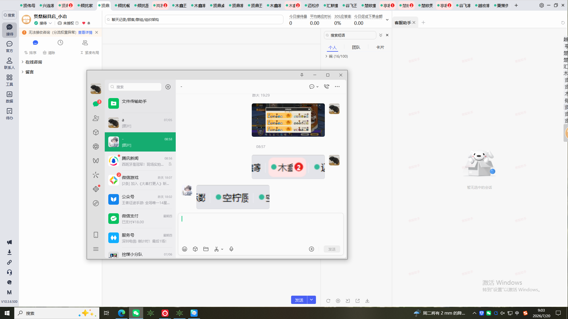Switch to the 汇耕童 store tab

(331, 5)
